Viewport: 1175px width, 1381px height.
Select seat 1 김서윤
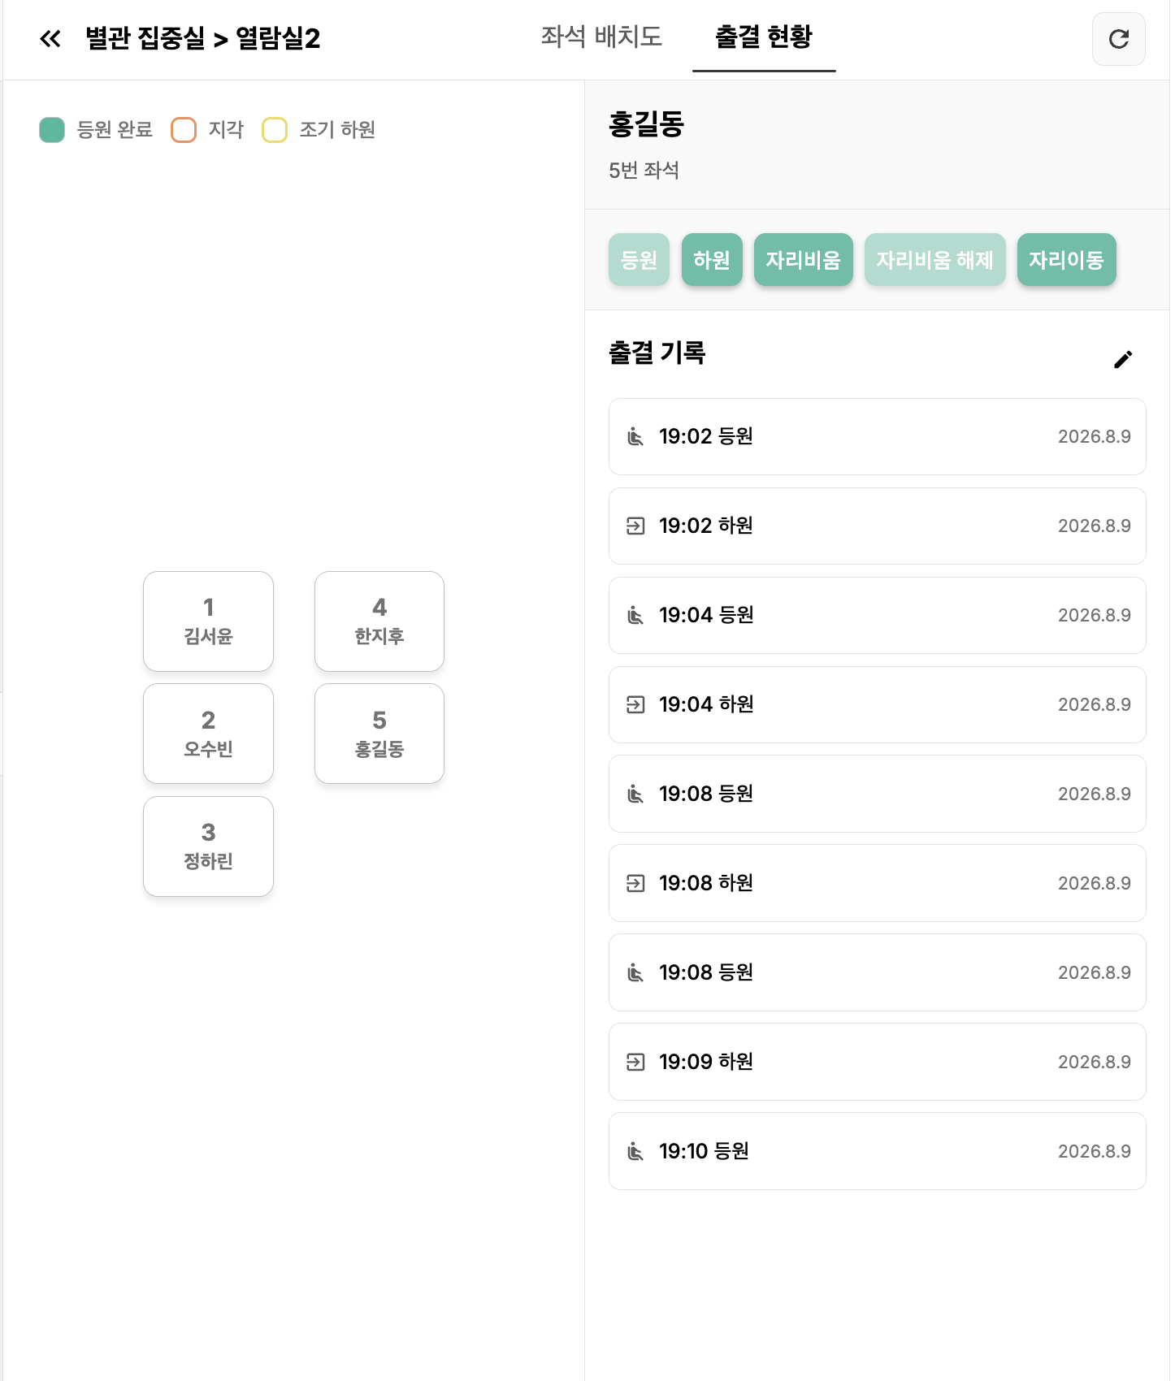pos(208,621)
